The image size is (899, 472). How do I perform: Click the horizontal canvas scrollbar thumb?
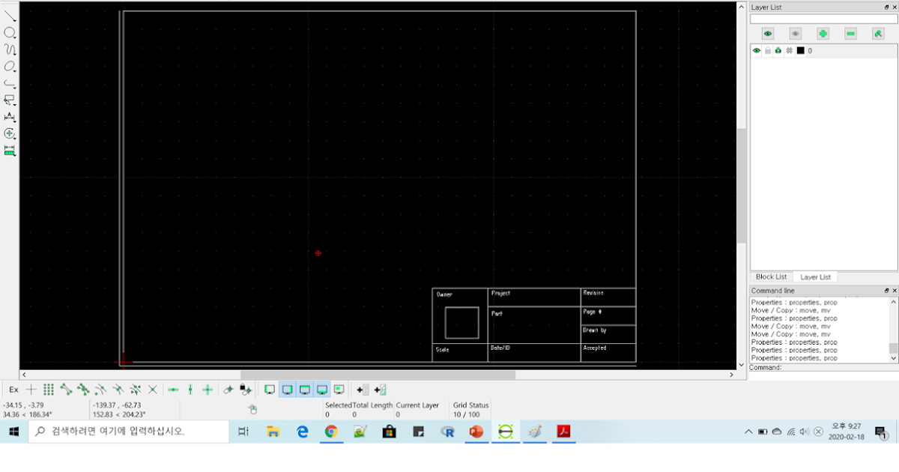pos(378,375)
